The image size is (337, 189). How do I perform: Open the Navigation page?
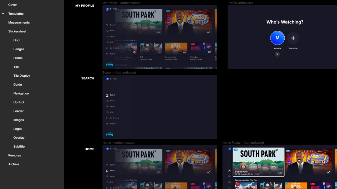point(21,93)
